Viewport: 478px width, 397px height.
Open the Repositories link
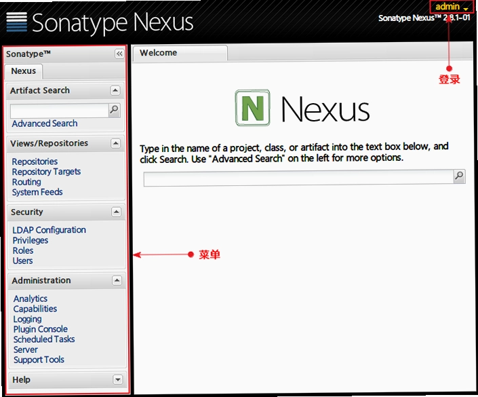[x=35, y=162]
